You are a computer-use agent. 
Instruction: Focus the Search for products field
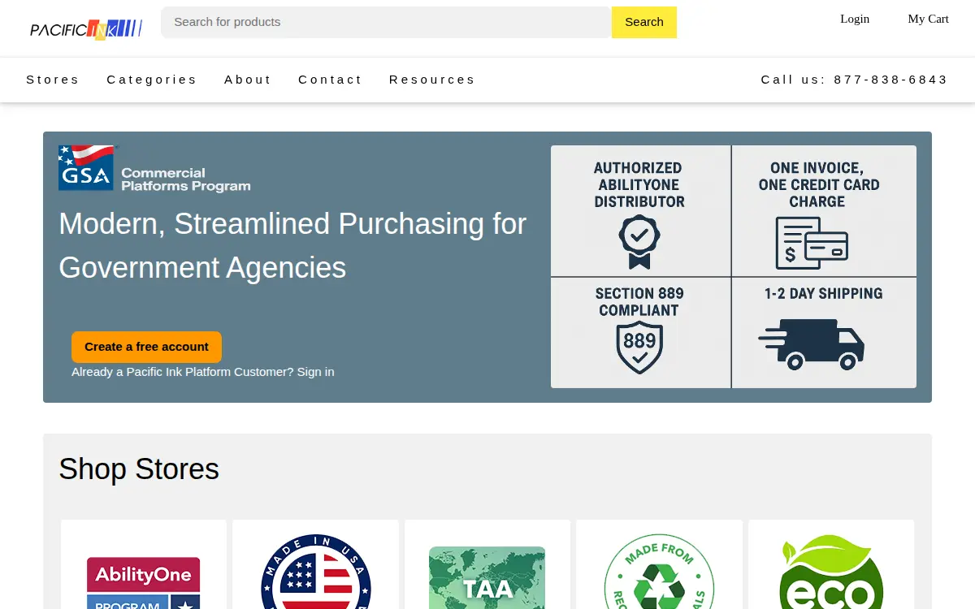click(x=386, y=22)
